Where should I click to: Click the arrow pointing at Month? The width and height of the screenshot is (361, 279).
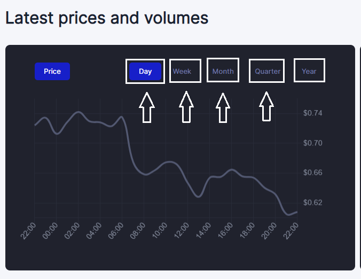(223, 107)
